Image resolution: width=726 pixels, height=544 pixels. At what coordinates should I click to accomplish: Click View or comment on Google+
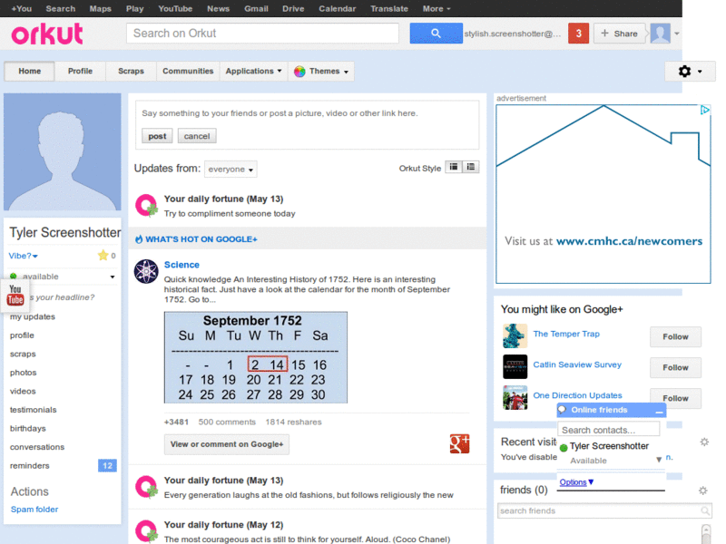226,444
